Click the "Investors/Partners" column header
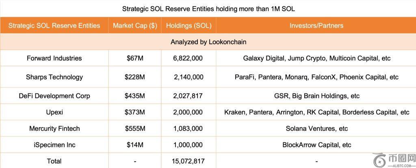The width and height of the screenshot is (416, 168). 316,26
